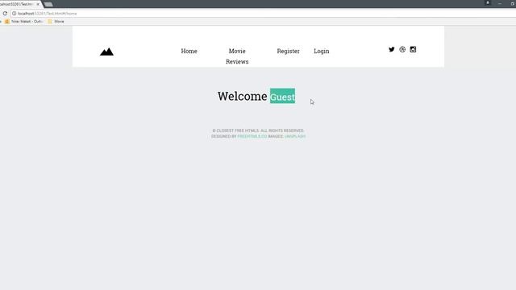Follow the UNSPLASH footer link
The image size is (516, 290).
295,136
